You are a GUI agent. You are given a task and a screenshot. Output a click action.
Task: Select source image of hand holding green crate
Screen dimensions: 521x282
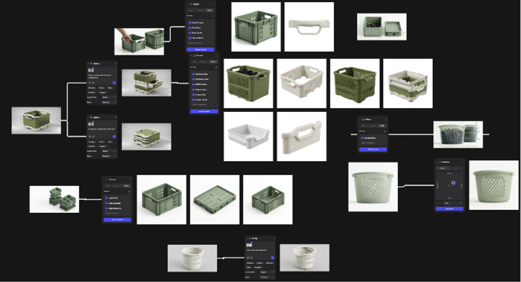pos(139,42)
